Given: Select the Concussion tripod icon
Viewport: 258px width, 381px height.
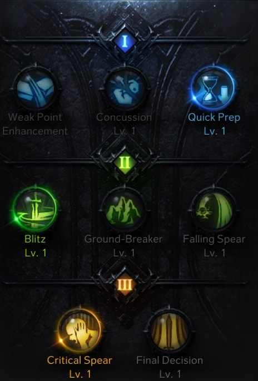Looking at the screenshot, I should pos(125,89).
